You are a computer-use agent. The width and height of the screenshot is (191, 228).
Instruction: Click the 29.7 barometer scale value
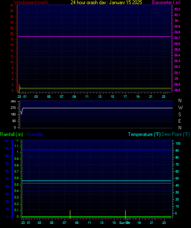click(177, 38)
